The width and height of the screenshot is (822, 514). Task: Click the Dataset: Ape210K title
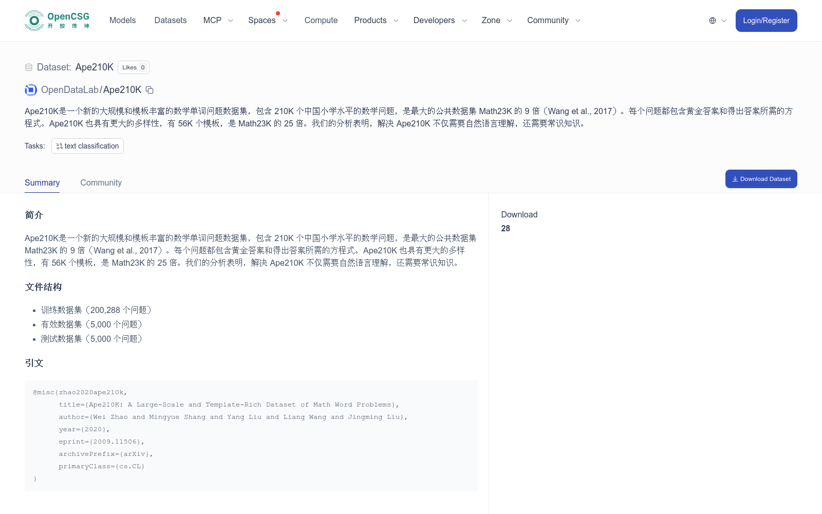click(x=75, y=67)
